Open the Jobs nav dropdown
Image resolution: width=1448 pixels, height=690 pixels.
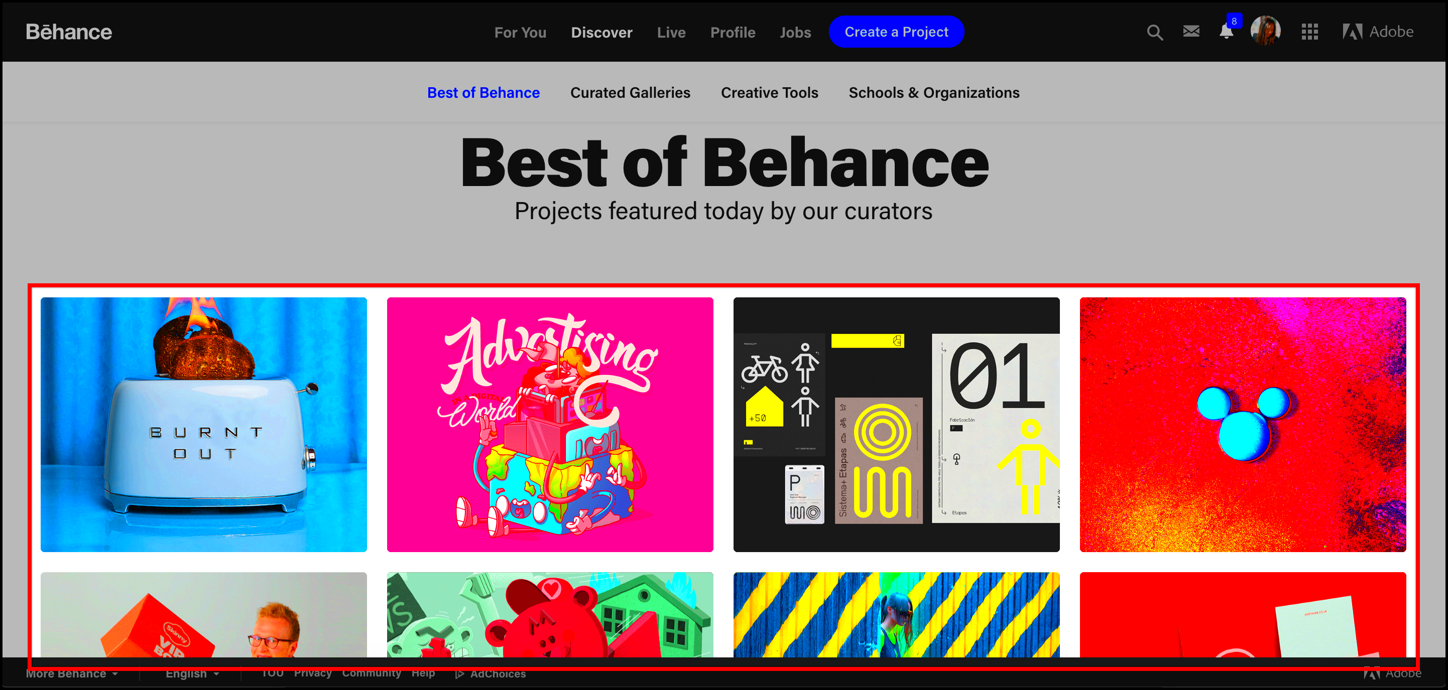pyautogui.click(x=793, y=32)
